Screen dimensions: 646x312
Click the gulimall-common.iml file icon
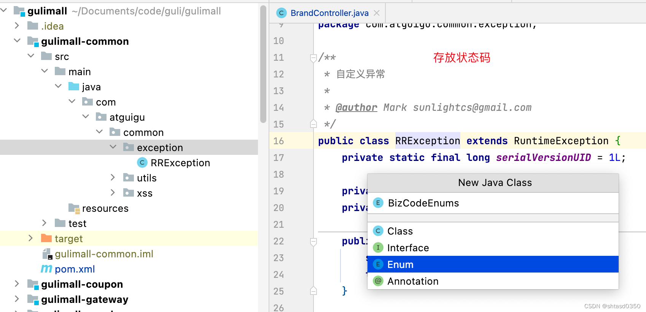[47, 254]
